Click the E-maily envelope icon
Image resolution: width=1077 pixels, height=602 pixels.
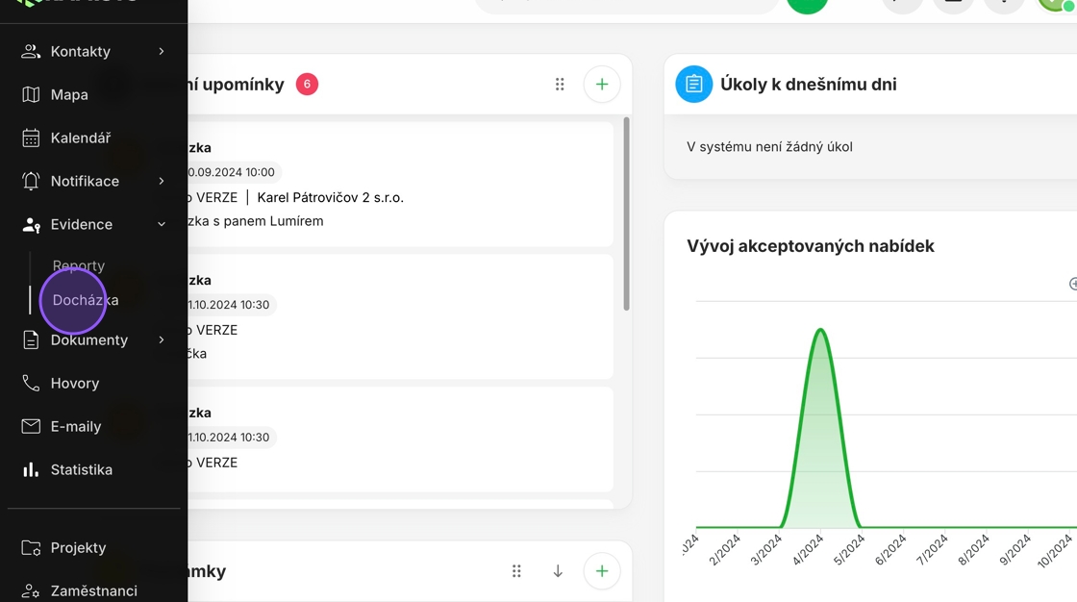point(31,426)
